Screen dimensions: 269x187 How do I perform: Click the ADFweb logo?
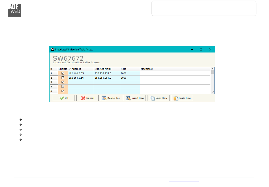click(15, 10)
